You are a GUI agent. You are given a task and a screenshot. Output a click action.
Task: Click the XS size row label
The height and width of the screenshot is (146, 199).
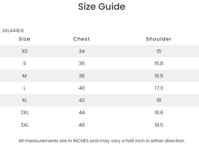(x=24, y=51)
